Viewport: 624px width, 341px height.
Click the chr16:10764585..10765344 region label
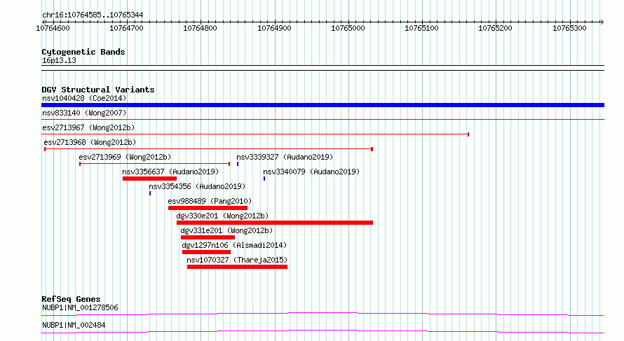click(93, 15)
